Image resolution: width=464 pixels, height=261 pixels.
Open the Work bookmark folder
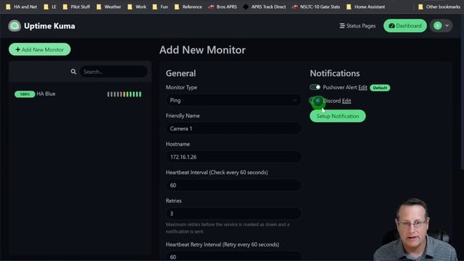tap(137, 7)
